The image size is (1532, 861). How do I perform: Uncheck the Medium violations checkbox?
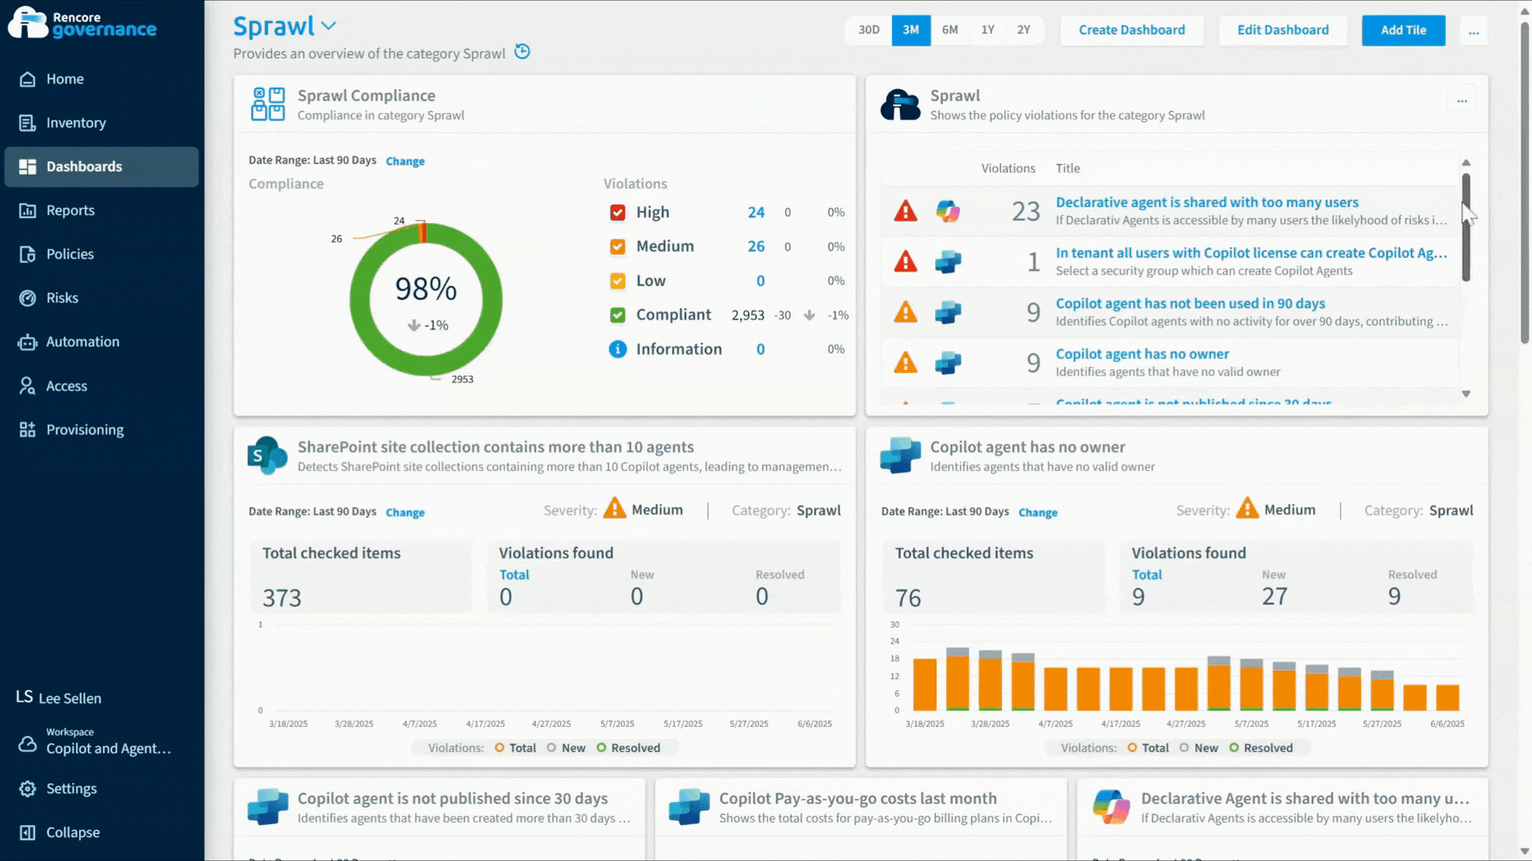(618, 247)
